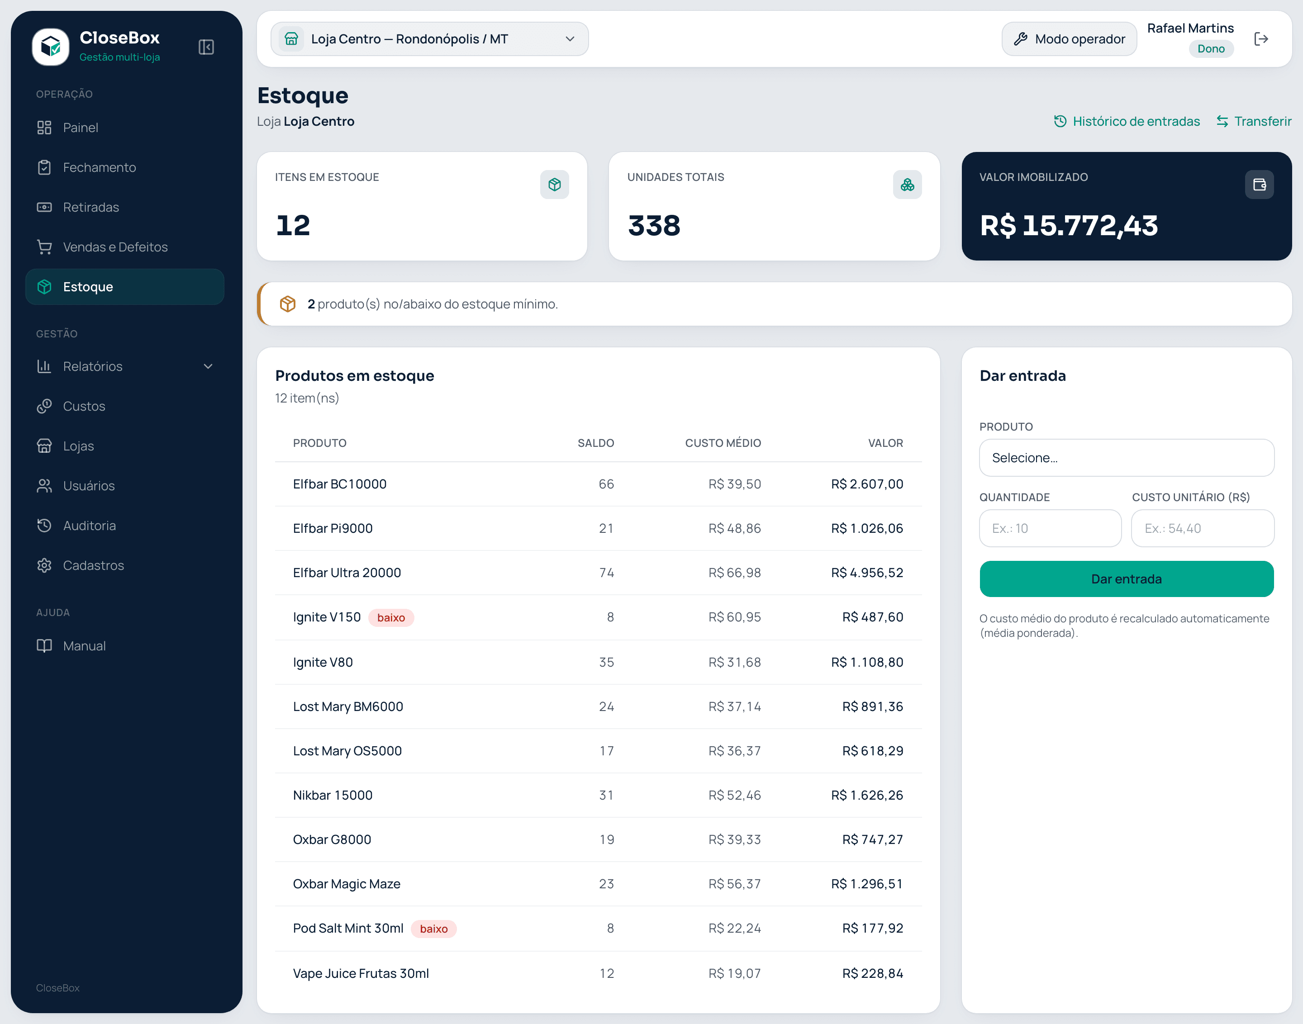Click the Elfbar Ultra 20000 product name
Image resolution: width=1303 pixels, height=1024 pixels.
347,573
